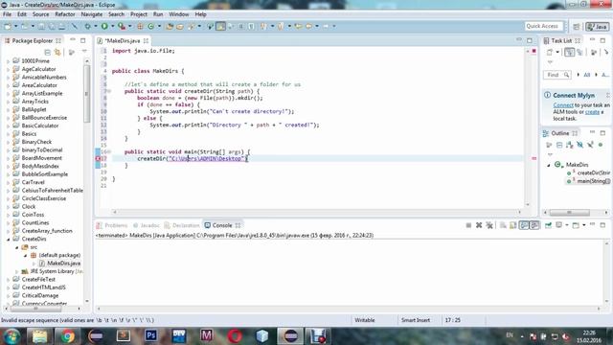Open Chrome from the Windows taskbar

[67, 336]
